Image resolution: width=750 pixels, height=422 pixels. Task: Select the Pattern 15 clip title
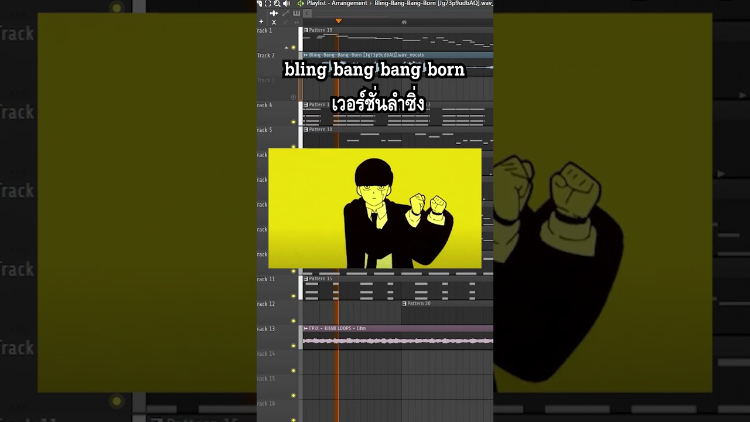(321, 279)
